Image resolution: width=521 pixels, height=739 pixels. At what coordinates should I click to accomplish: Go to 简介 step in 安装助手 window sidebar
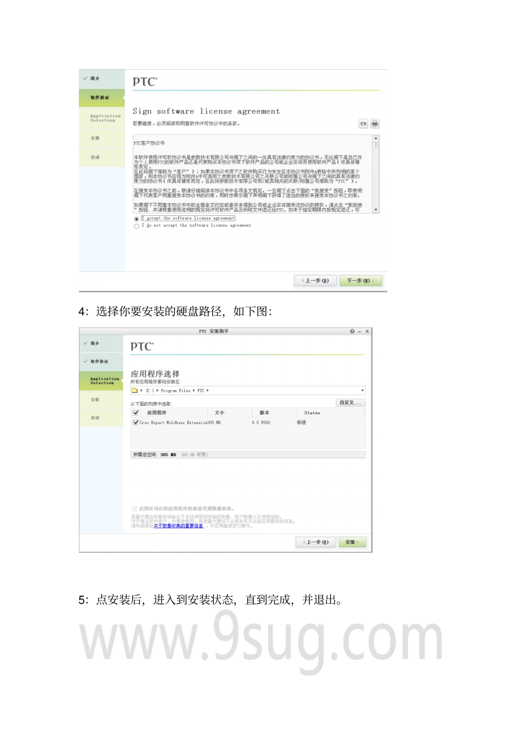(101, 343)
